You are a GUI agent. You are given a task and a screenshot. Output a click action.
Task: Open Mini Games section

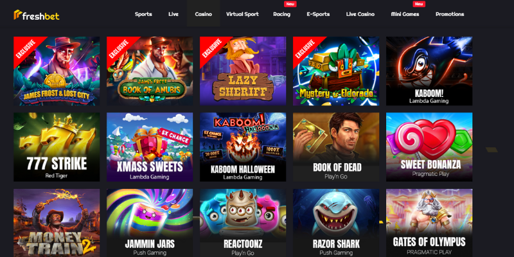point(405,14)
